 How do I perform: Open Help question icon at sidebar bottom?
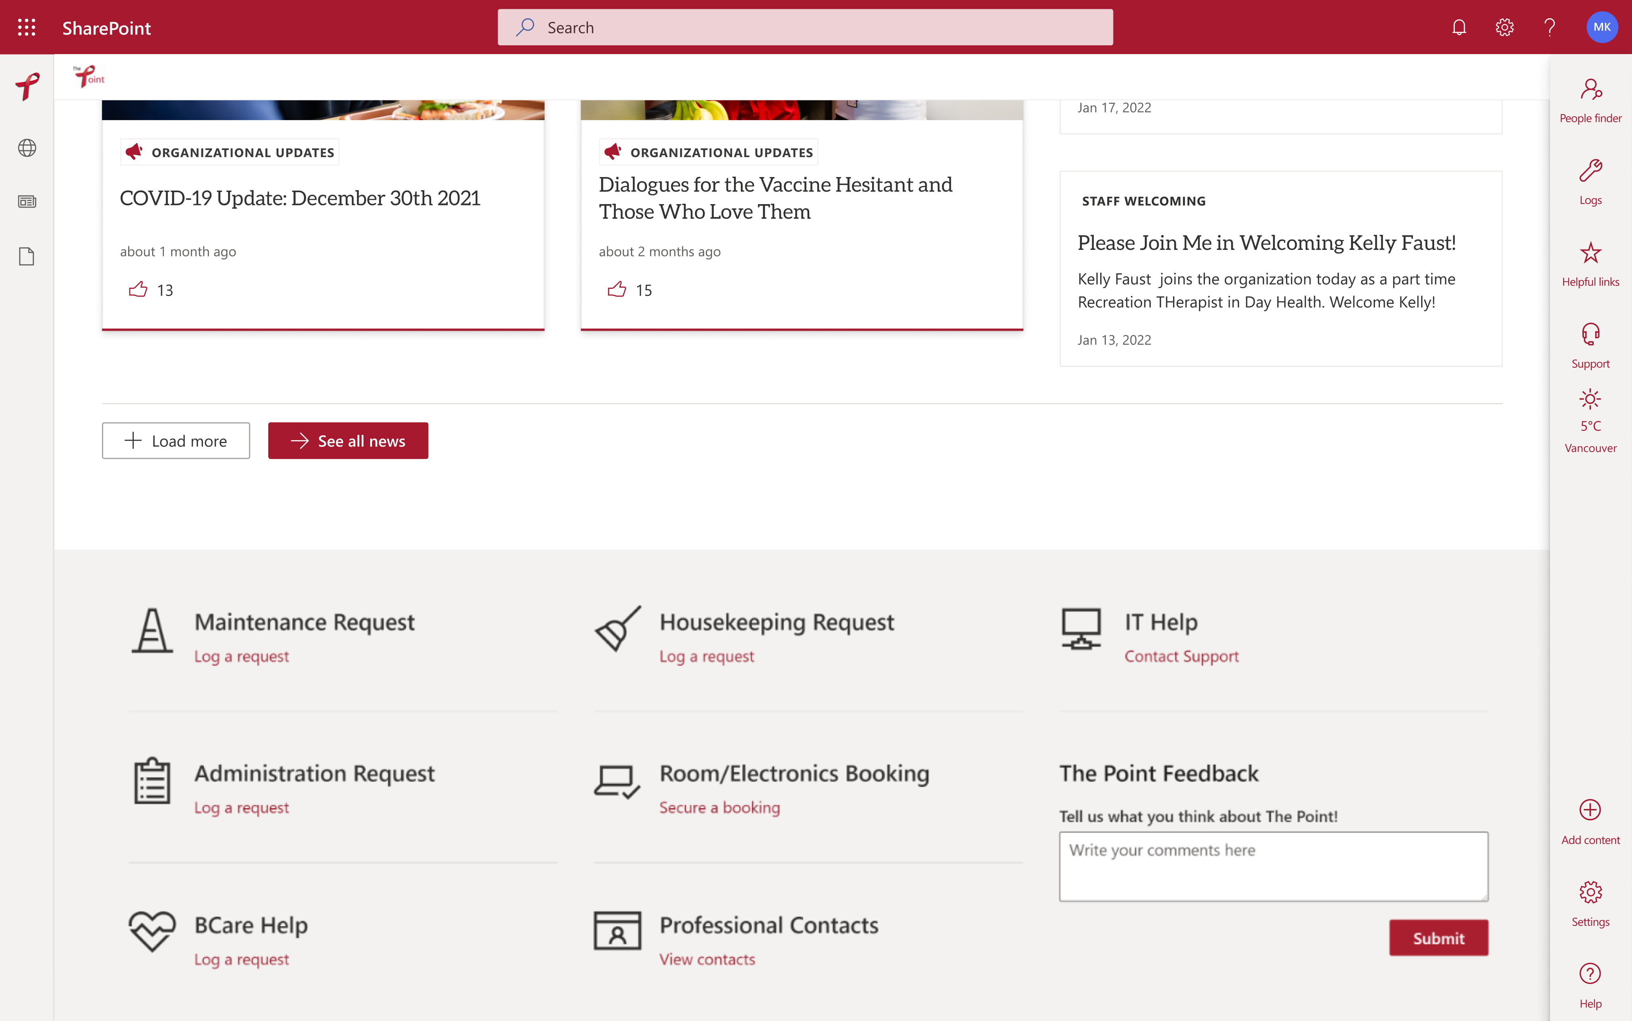click(x=1590, y=974)
